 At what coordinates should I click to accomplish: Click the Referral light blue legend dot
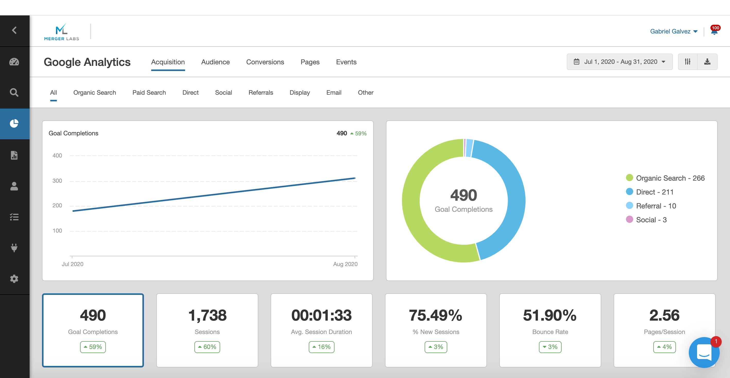click(x=629, y=205)
